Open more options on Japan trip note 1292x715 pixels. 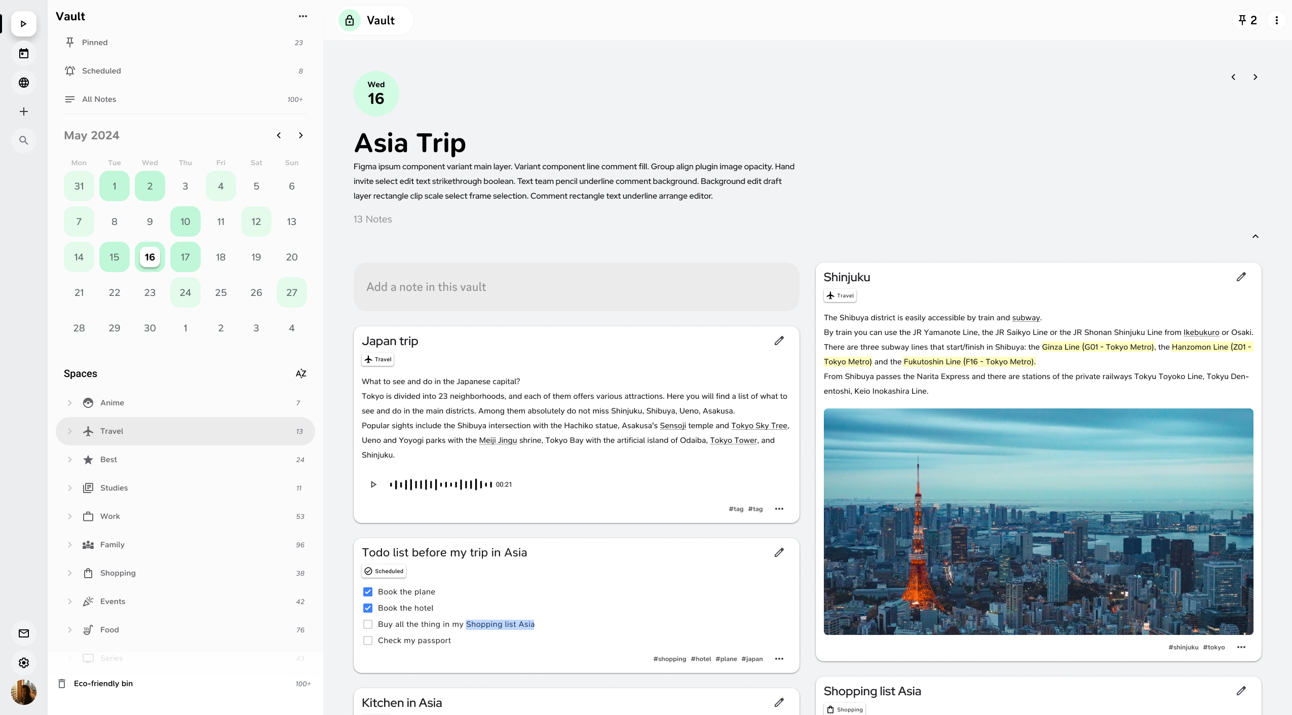779,509
